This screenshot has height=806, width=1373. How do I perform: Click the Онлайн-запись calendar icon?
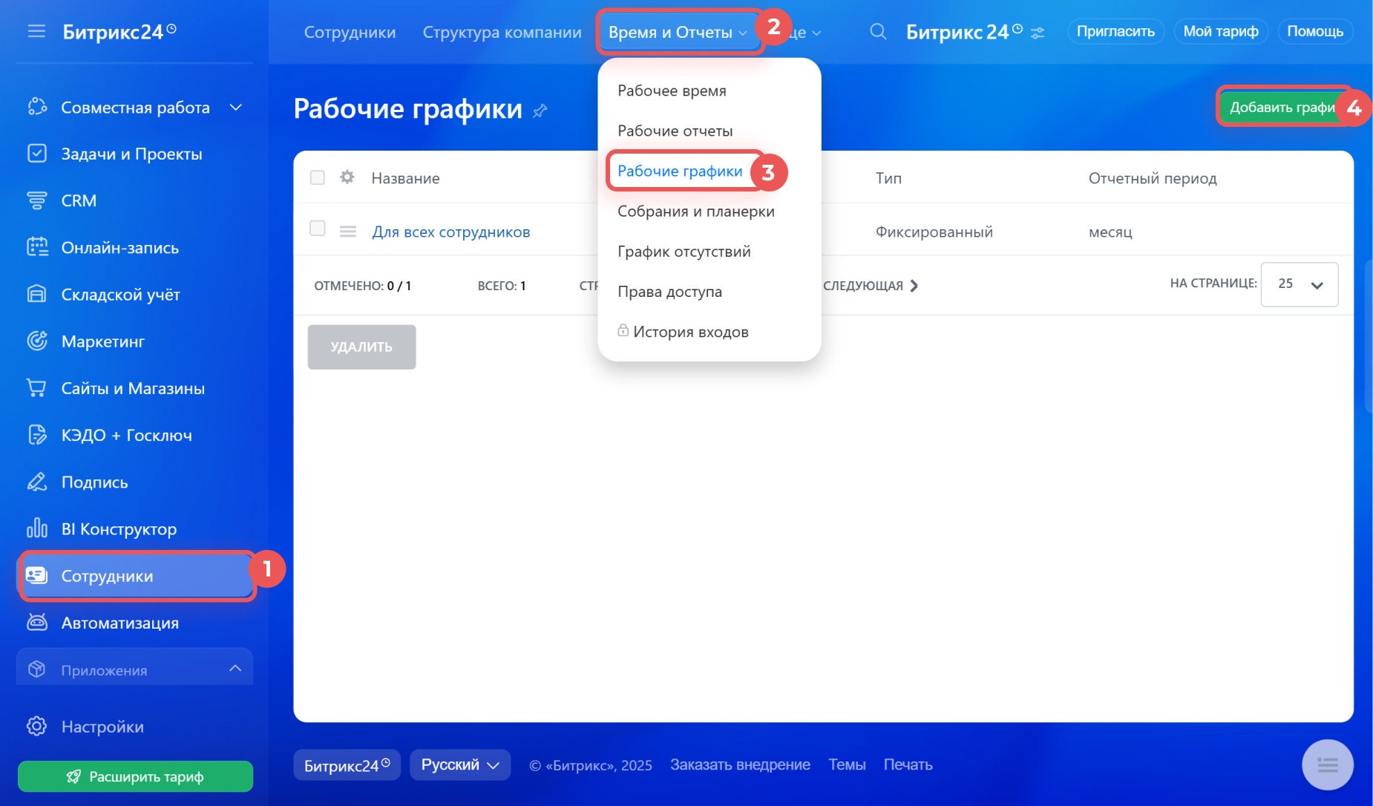tap(37, 247)
